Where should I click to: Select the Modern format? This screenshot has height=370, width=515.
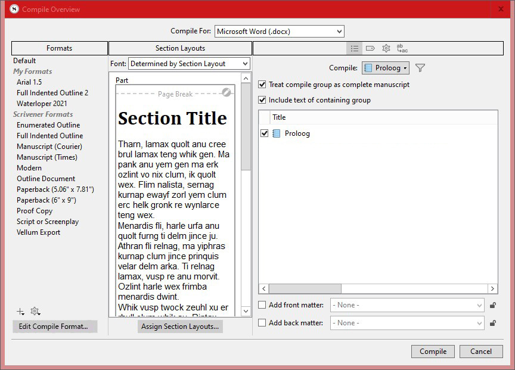click(x=29, y=168)
